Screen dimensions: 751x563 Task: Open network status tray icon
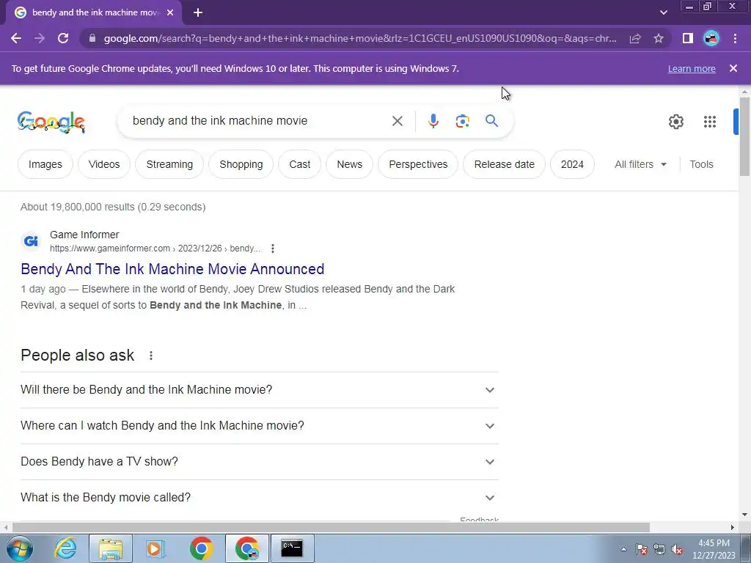click(x=659, y=550)
